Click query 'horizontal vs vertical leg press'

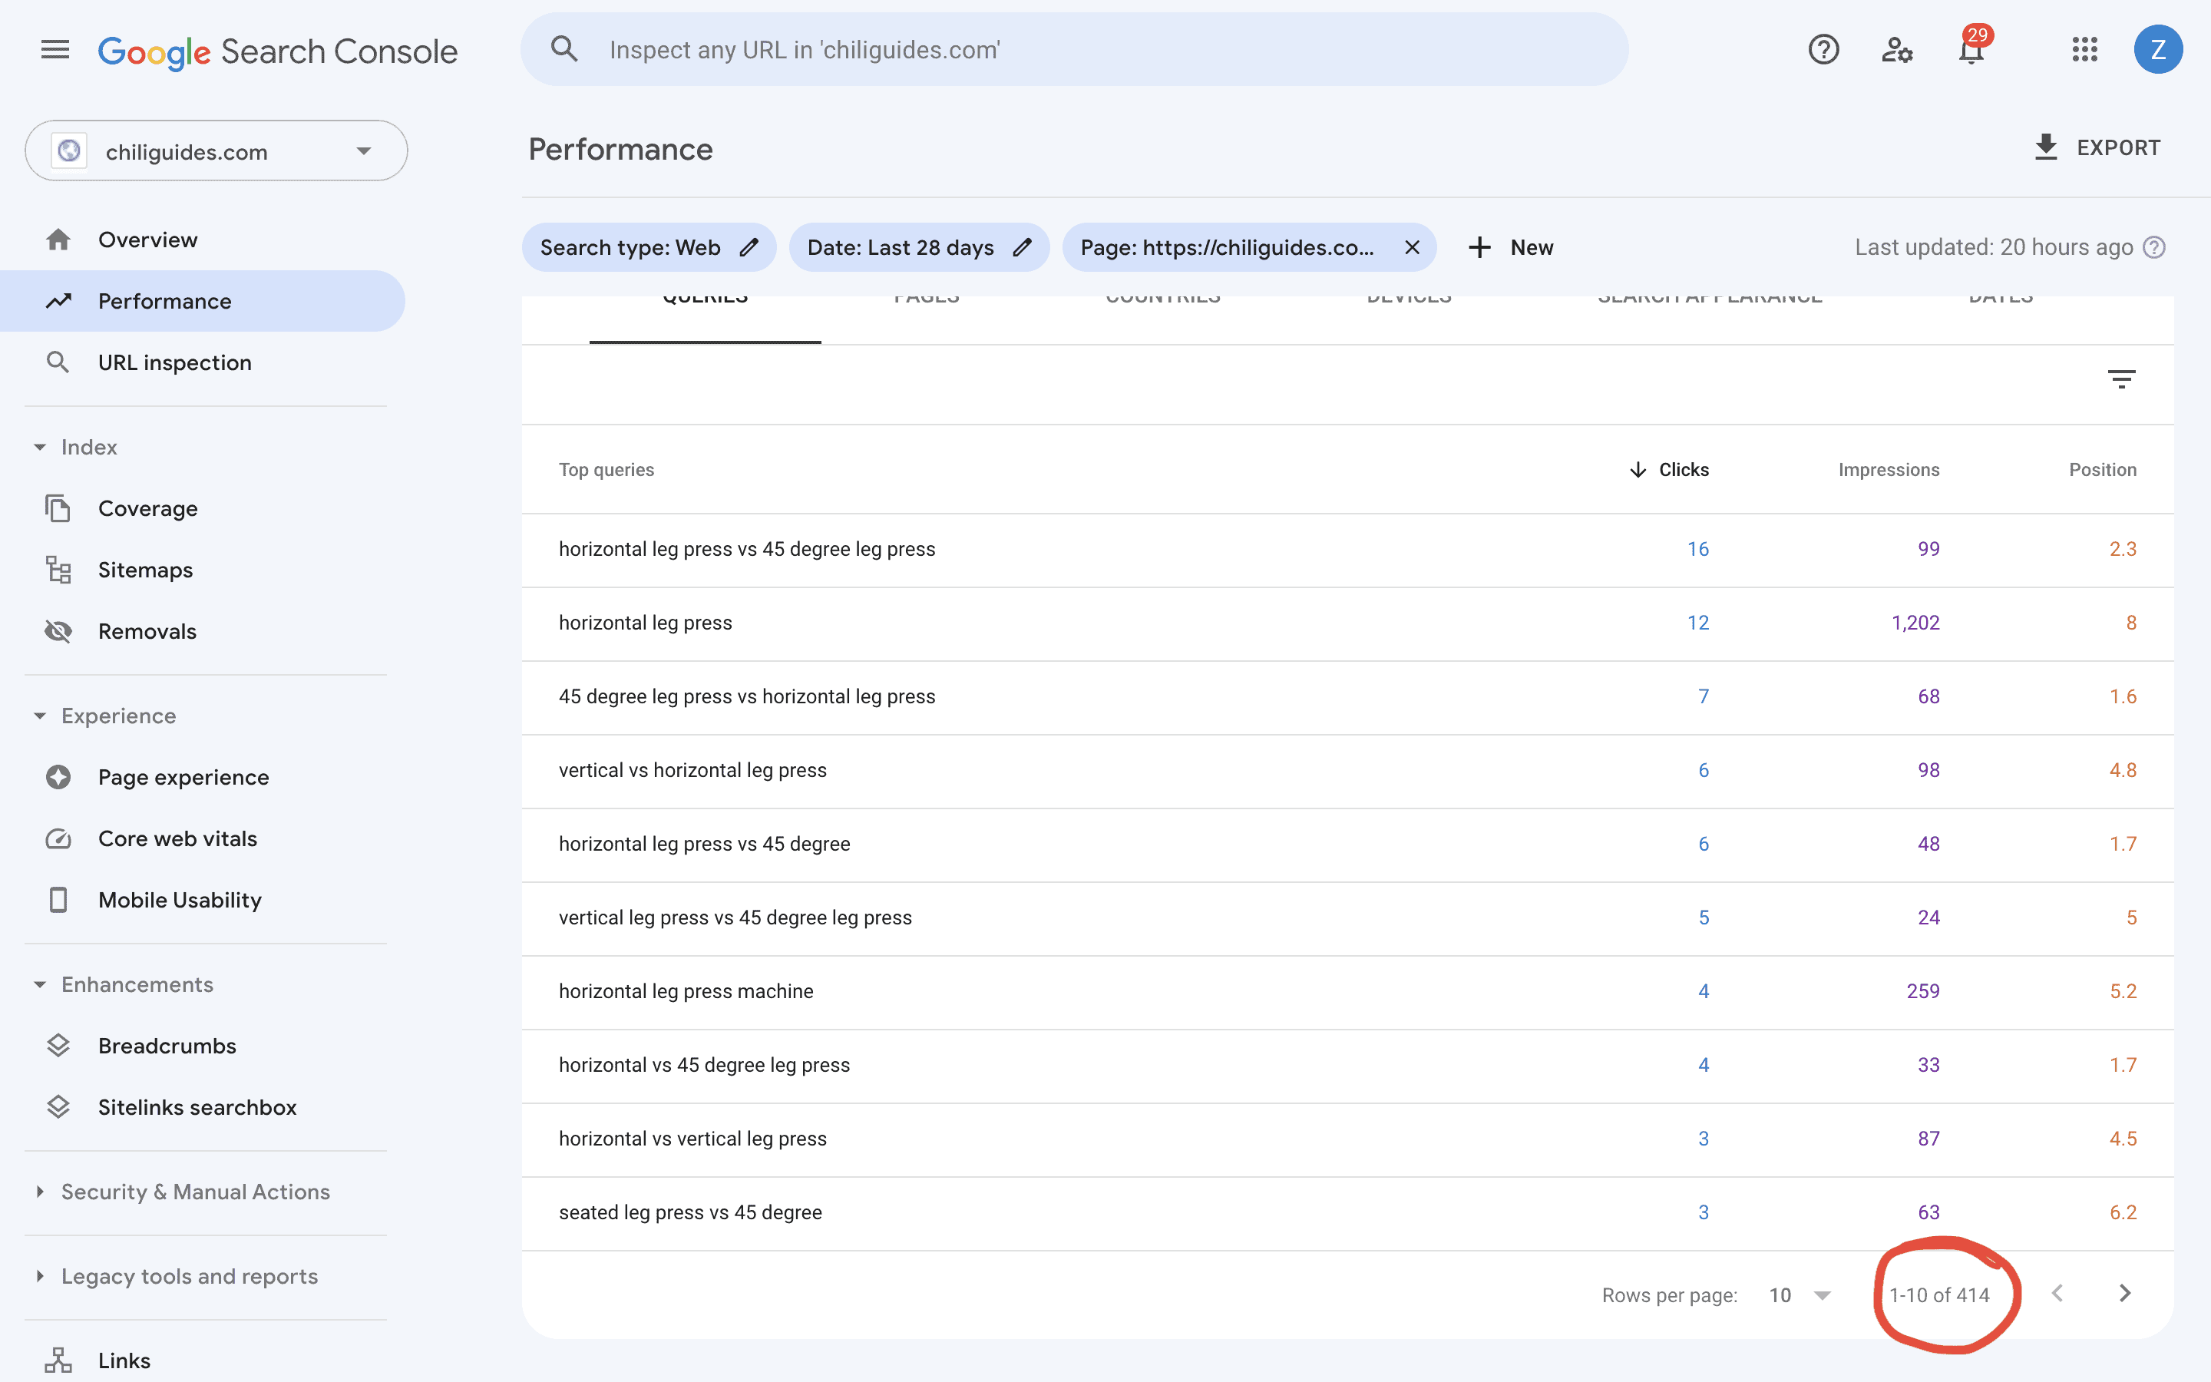692,1138
